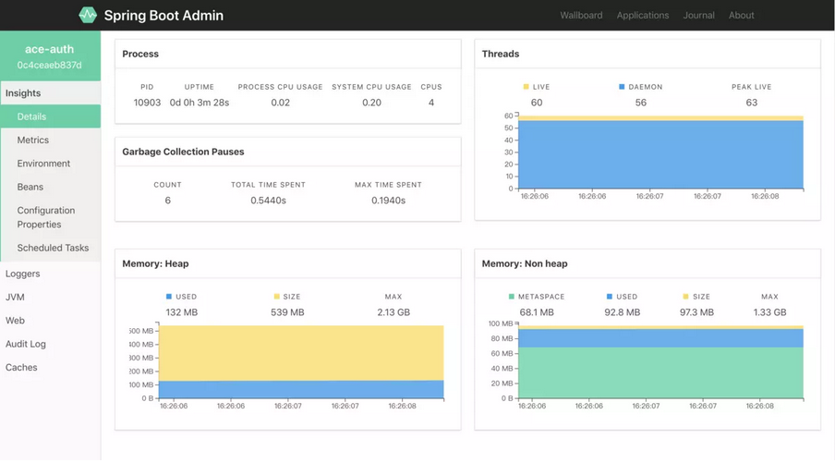
Task: Open the Loggers section
Action: coord(50,274)
